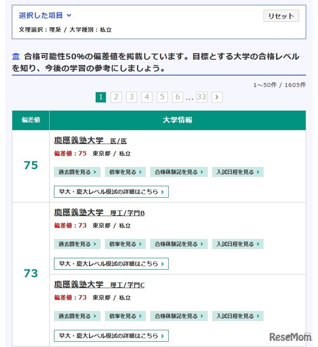Click 偏差値：73 text under 理工/学門B
The image size is (318, 347).
[70, 225]
